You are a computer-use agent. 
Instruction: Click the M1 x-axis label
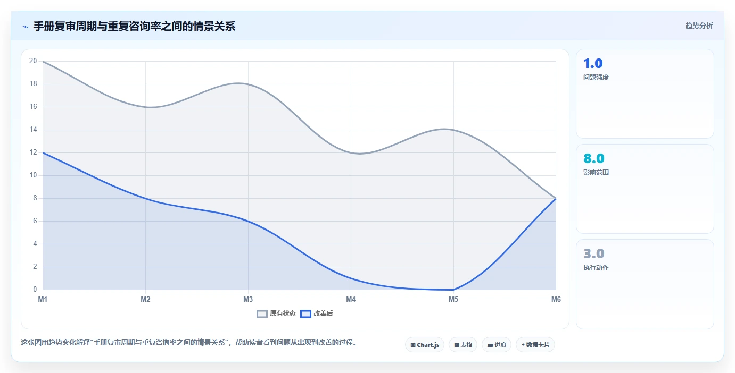pyautogui.click(x=43, y=300)
